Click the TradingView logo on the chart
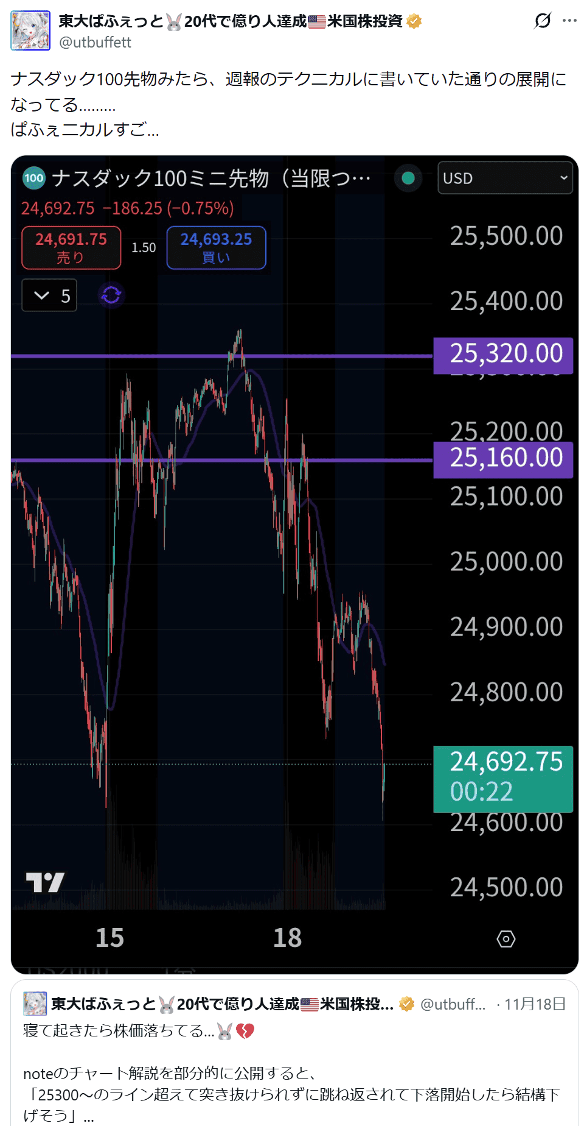Screen dimensions: 584x1126 pos(45,882)
